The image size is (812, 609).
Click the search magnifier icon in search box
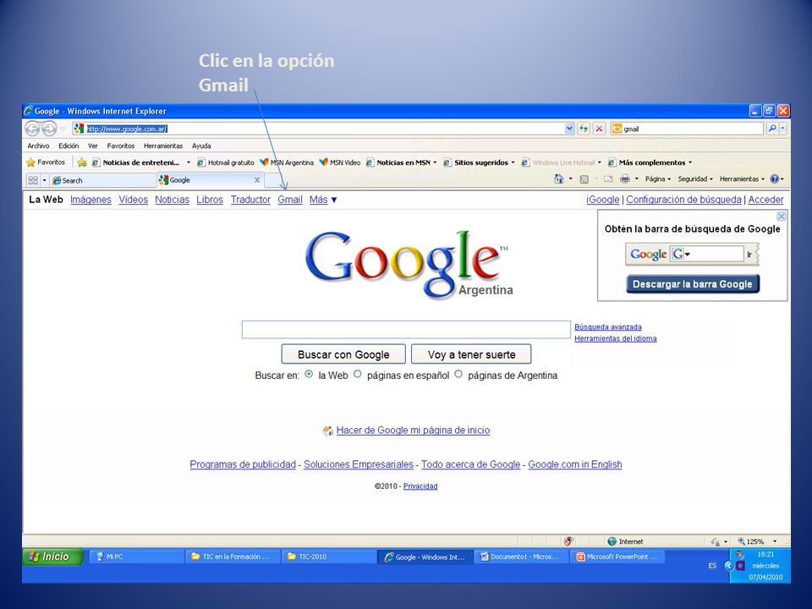(771, 129)
